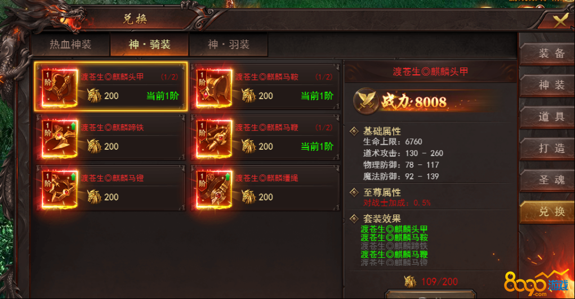Click the 麒麟蹄铁 horseshoe item icon
Viewport: 575px width, 299px height.
coord(59,139)
